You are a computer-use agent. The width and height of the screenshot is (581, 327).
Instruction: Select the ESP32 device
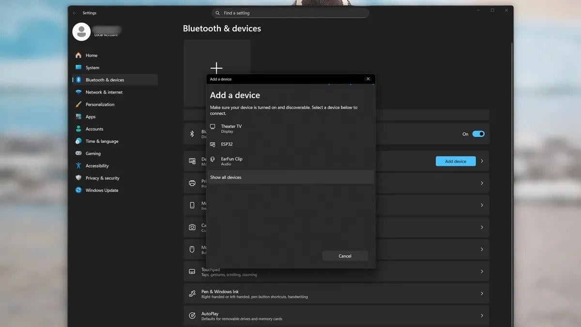point(227,144)
